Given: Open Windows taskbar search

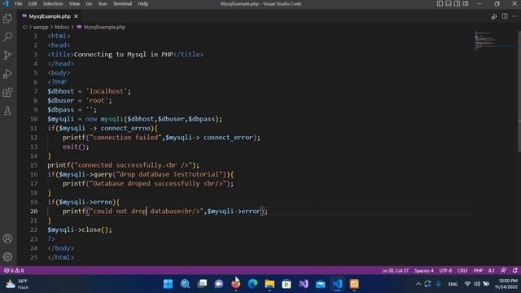Looking at the screenshot, I should pyautogui.click(x=185, y=284).
